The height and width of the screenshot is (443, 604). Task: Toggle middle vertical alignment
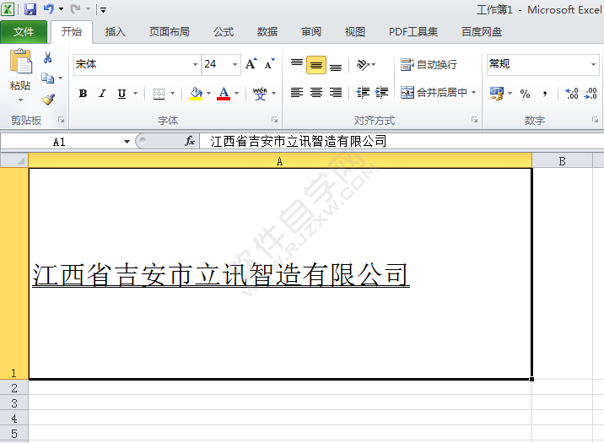tap(316, 65)
